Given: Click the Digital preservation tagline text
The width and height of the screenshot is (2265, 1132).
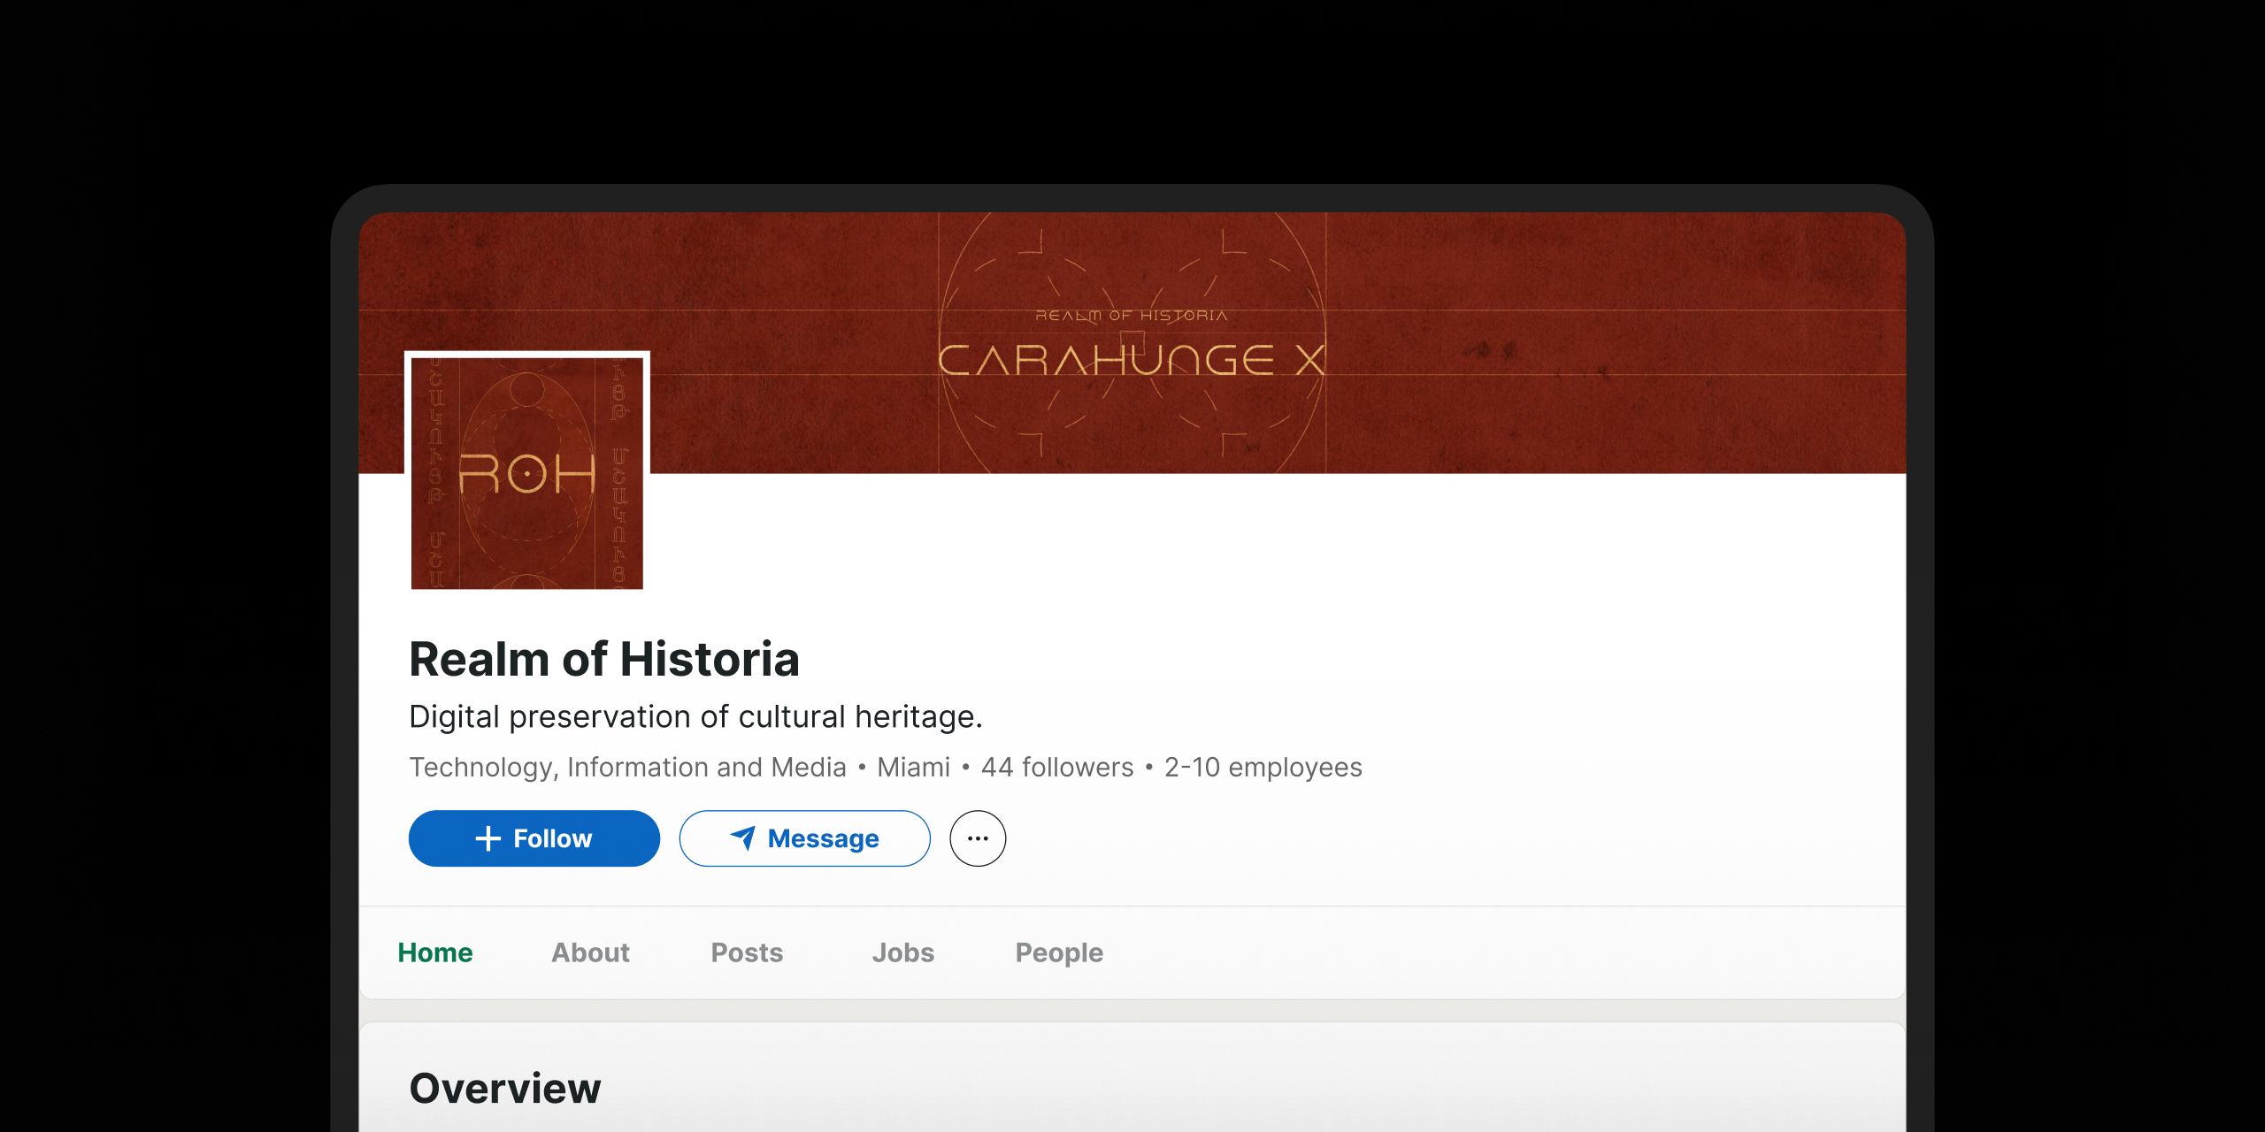Looking at the screenshot, I should point(695,716).
